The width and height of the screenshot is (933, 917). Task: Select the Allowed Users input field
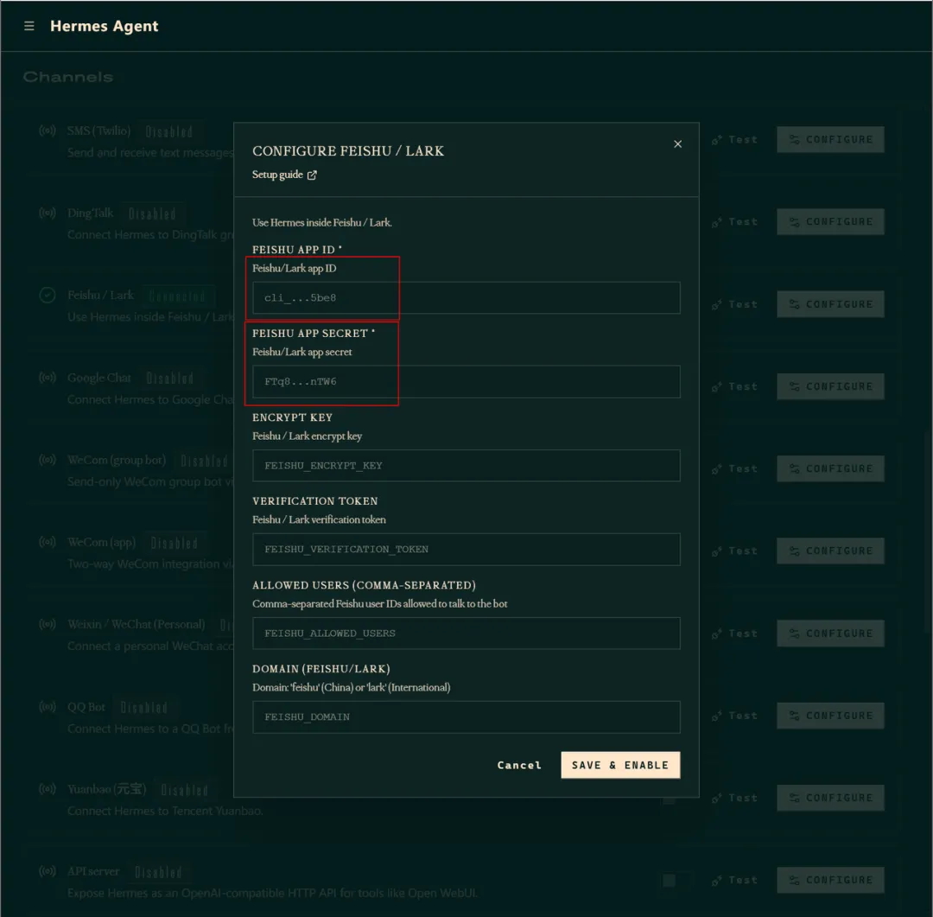tap(466, 633)
